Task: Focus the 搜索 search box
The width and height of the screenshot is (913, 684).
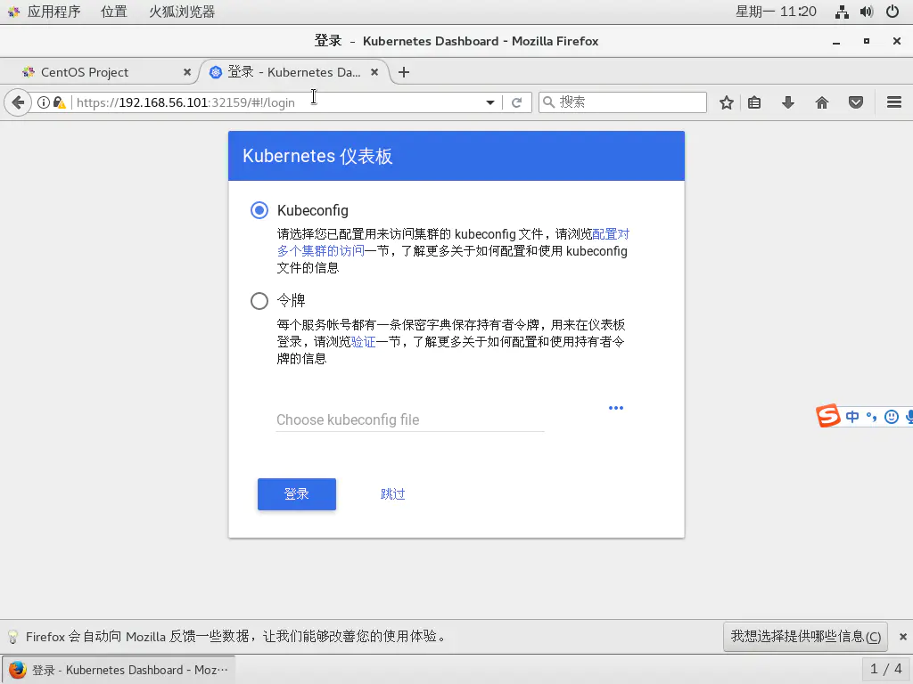Action: 622,102
